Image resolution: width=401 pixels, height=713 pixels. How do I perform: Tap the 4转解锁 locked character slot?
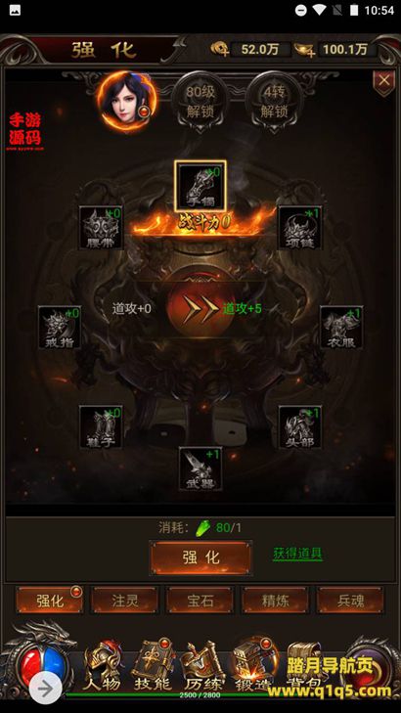[x=275, y=102]
